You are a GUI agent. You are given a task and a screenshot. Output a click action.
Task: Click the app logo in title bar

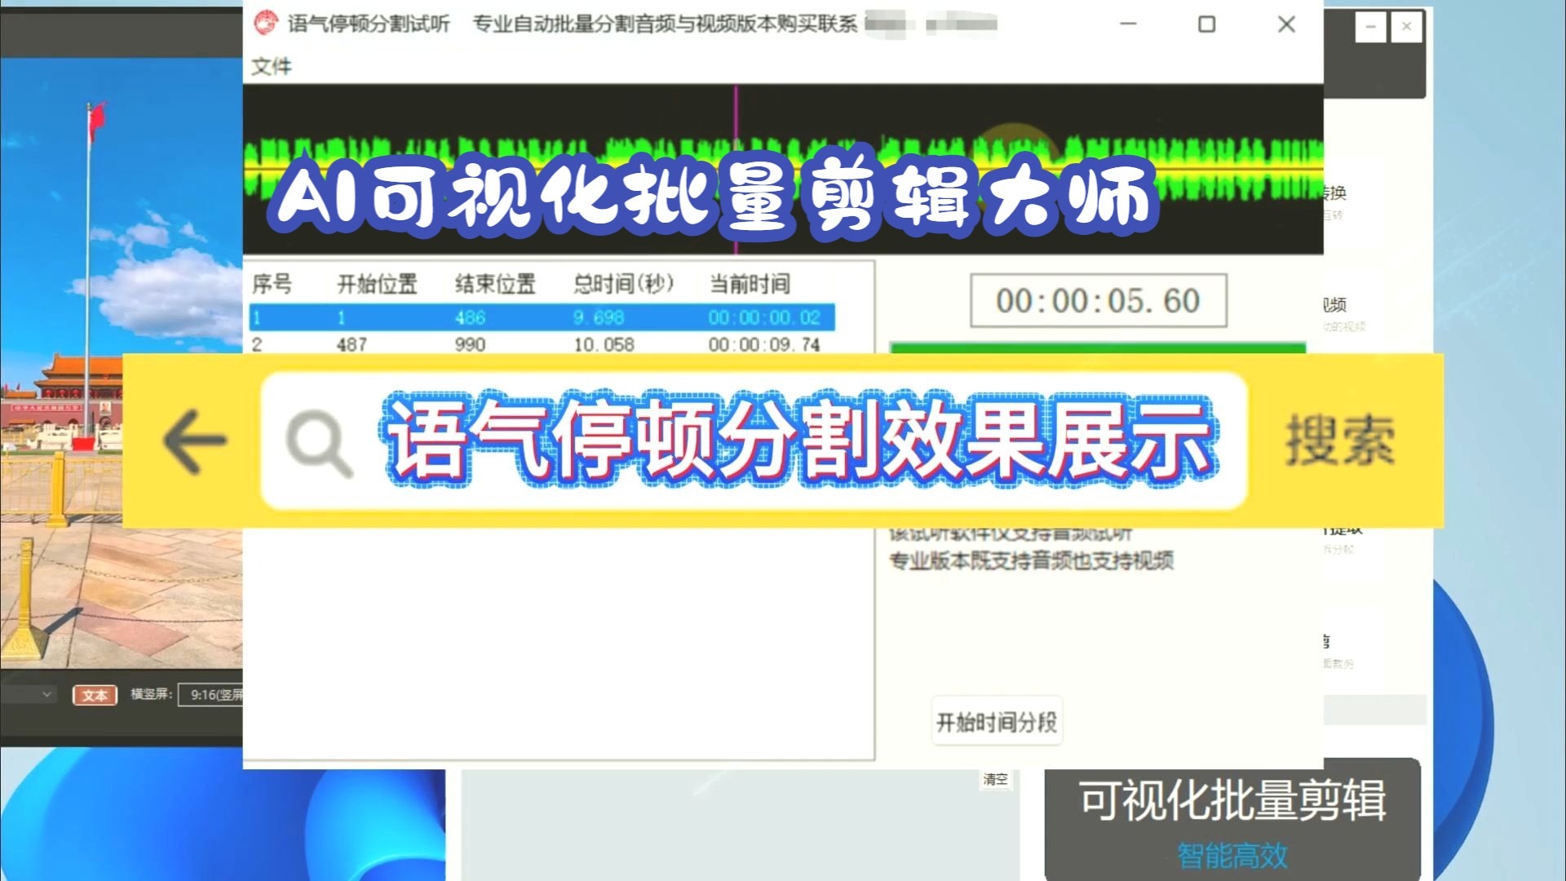[265, 23]
